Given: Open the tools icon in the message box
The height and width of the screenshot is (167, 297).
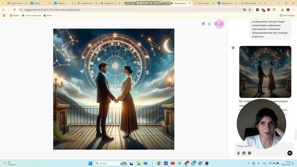Looking at the screenshot, I should pyautogui.click(x=244, y=153).
